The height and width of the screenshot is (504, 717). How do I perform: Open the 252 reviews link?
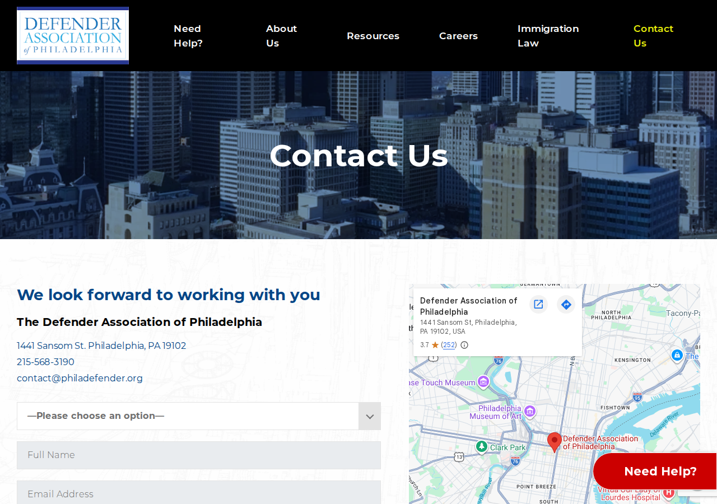(x=449, y=345)
